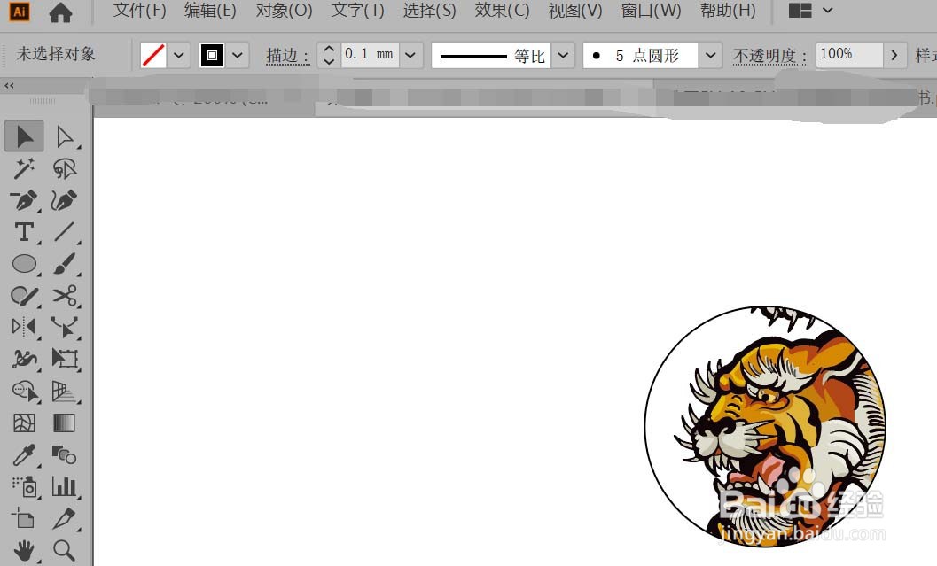Pick the Reshape tool
Screen dimensions: 937x566
coord(64,327)
